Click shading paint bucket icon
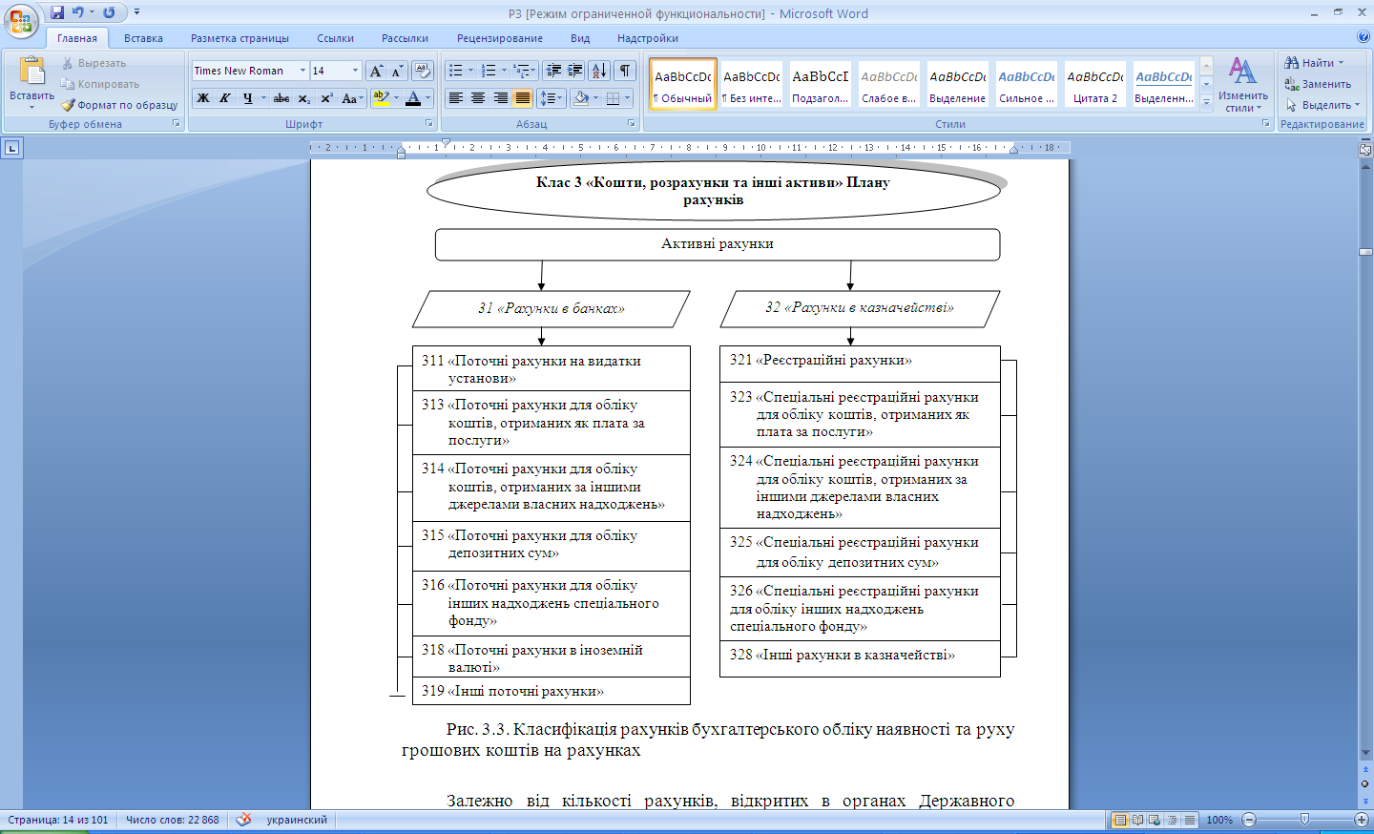 [580, 98]
